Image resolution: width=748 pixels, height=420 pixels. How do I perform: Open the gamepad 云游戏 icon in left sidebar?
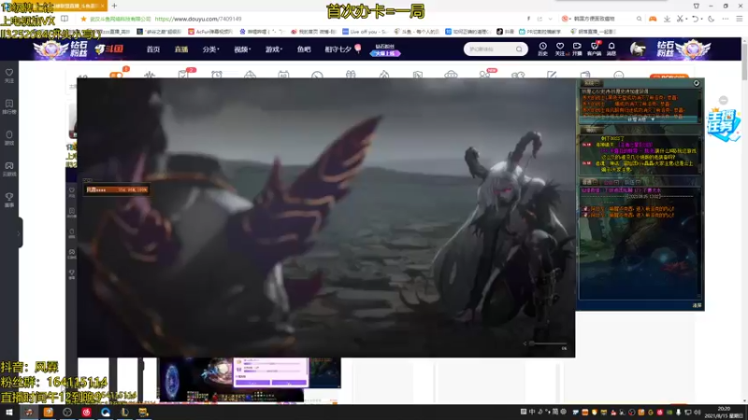[9, 168]
